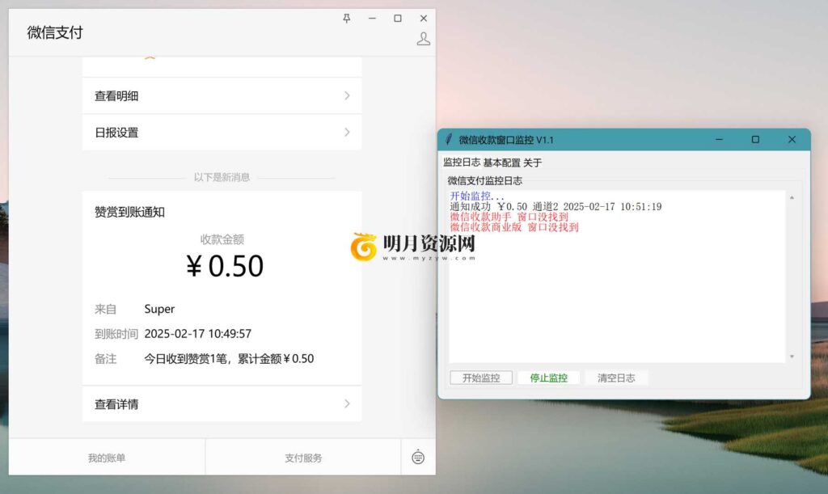Screen dimensions: 828x494
Task: Expand the chevron next to 查看明细
Action: [x=348, y=95]
